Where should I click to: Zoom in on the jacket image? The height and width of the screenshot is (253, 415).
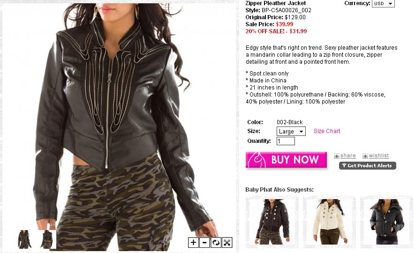[x=194, y=242]
